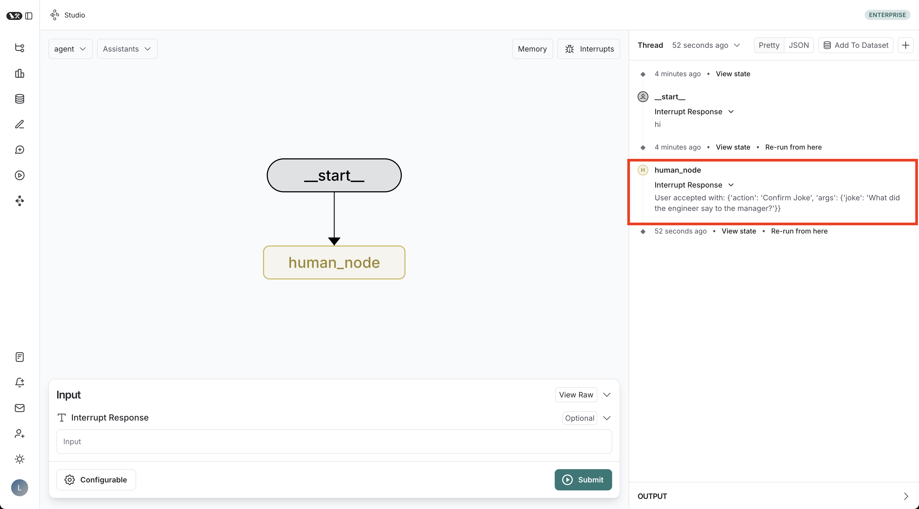The width and height of the screenshot is (919, 509).
Task: Open the Assistants dropdown
Action: coord(127,49)
